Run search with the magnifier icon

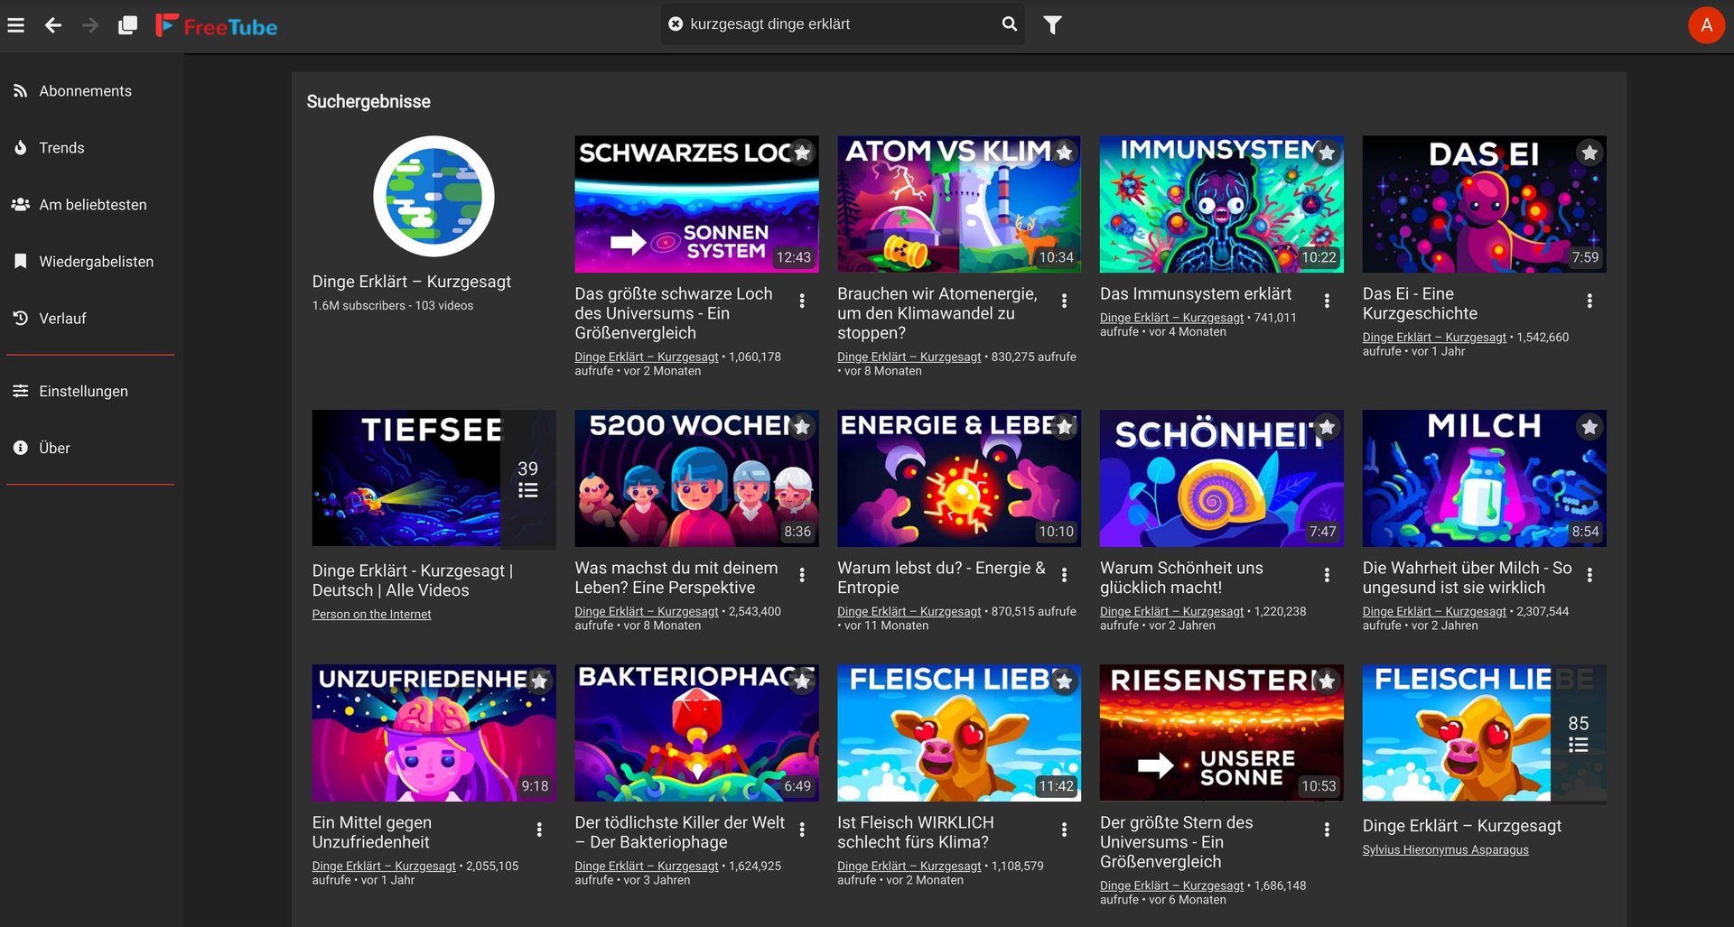pos(1010,24)
